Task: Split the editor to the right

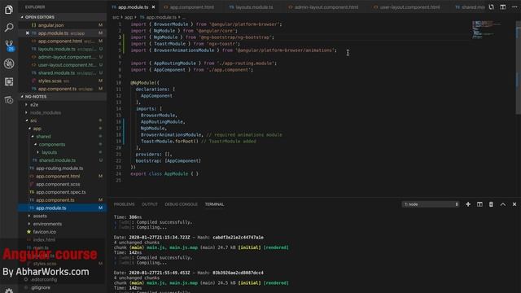Action: [x=503, y=7]
